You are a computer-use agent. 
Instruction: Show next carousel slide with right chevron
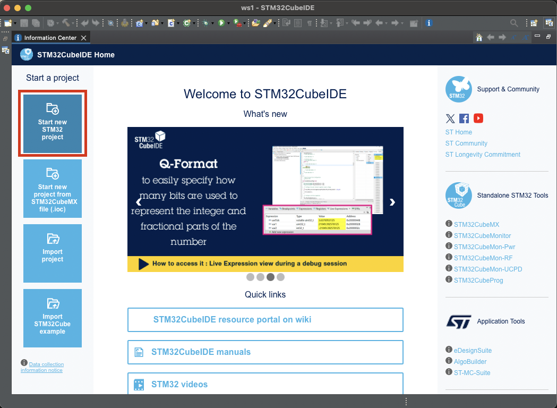[392, 202]
